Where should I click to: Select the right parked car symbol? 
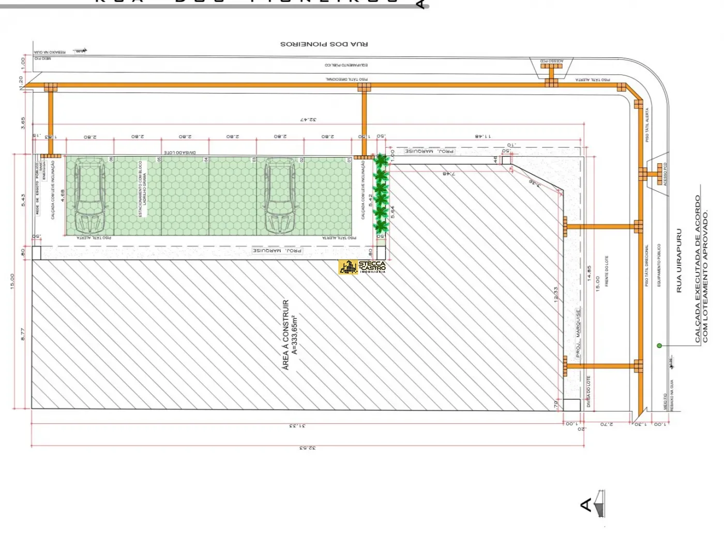(280, 196)
